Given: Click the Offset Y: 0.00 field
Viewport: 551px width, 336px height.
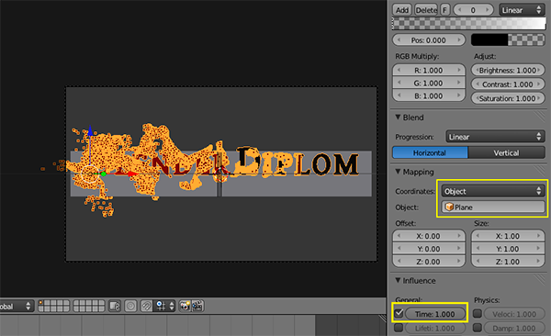Looking at the screenshot, I should pyautogui.click(x=429, y=249).
